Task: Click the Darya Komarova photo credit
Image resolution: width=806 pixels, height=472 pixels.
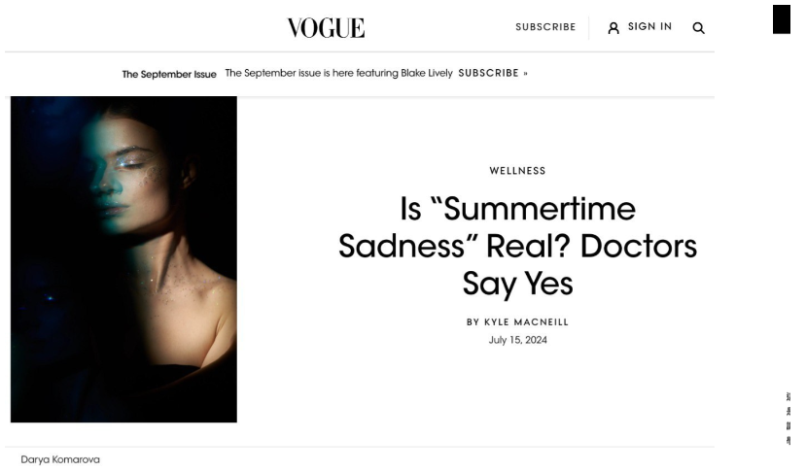Action: point(60,459)
